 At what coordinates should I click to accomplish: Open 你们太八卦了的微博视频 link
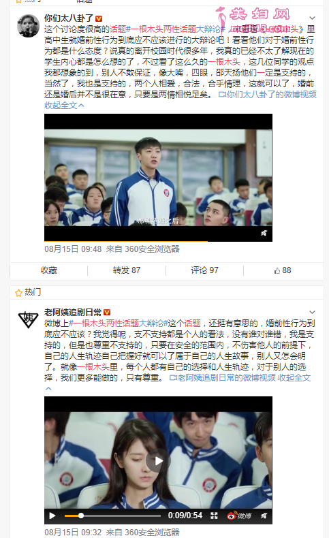point(268,95)
